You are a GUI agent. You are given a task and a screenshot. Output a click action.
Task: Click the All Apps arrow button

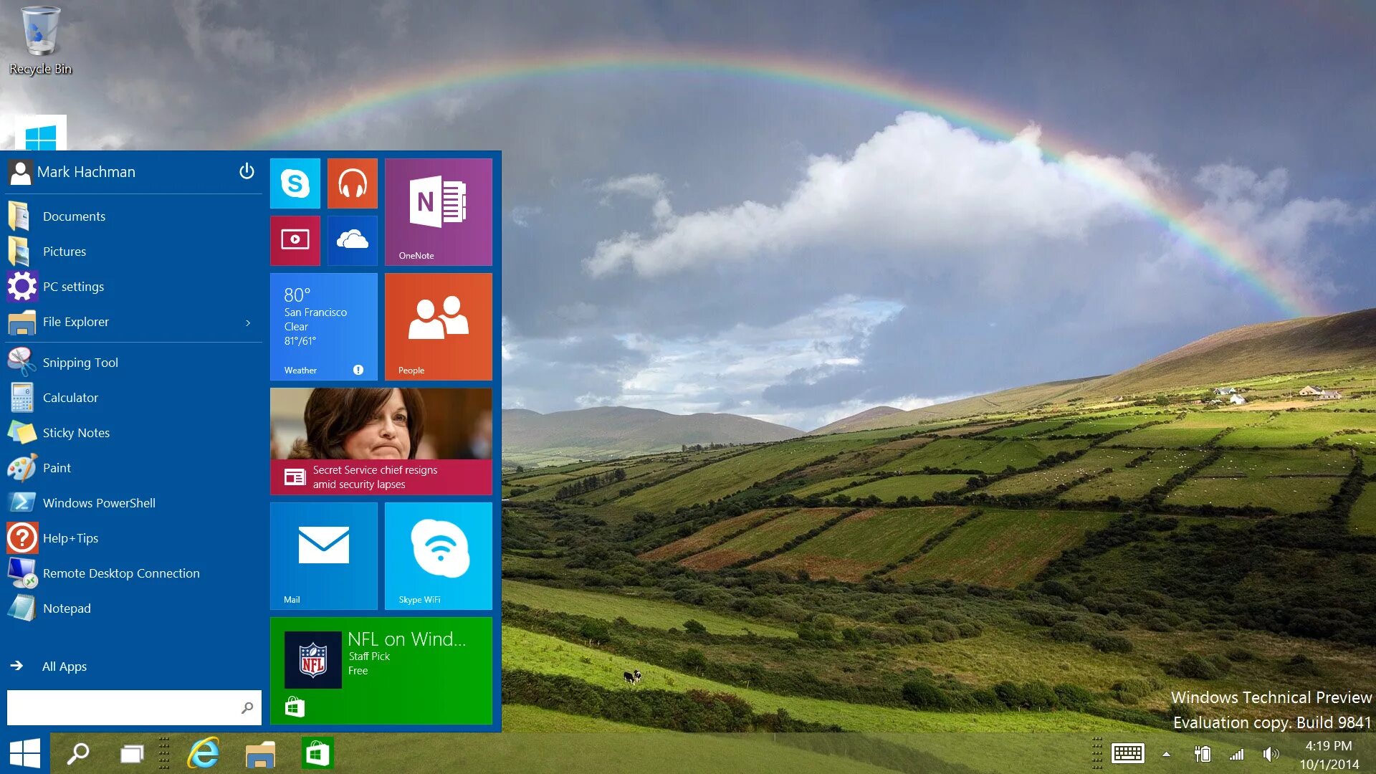point(17,666)
